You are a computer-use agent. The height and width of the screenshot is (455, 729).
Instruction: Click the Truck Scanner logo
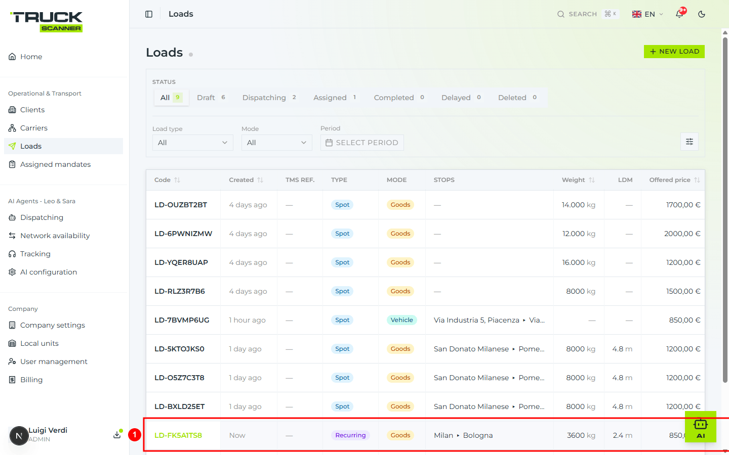click(x=46, y=21)
